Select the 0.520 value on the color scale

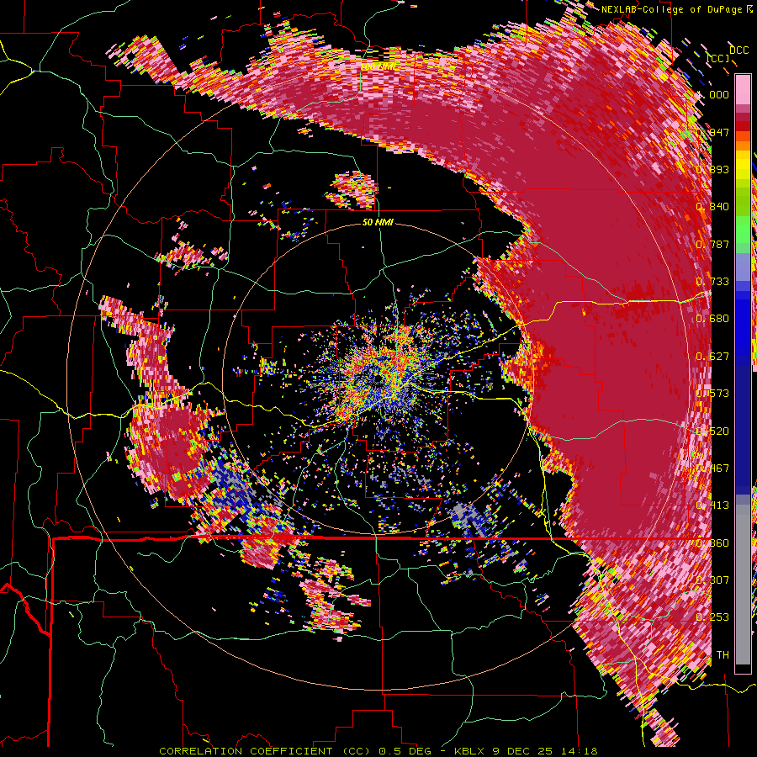pos(713,431)
